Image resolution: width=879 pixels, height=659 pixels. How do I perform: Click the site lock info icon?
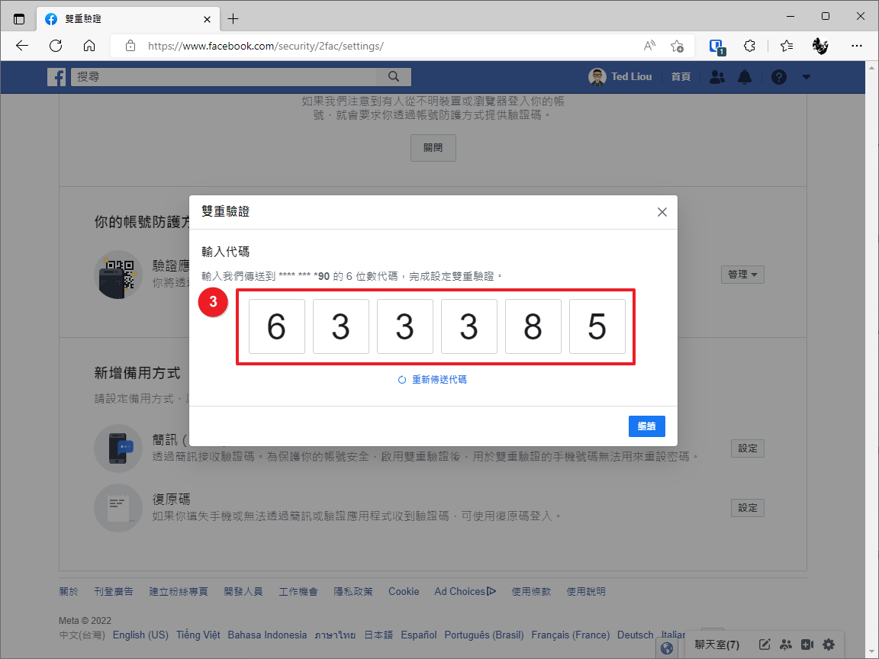pos(130,46)
